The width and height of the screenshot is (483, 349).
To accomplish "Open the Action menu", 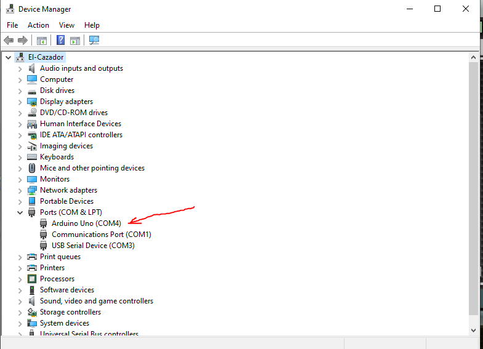I will point(38,25).
